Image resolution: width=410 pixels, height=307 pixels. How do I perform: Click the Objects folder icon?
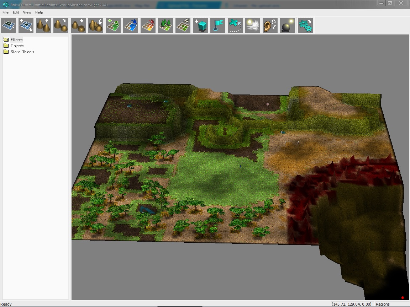[6, 45]
